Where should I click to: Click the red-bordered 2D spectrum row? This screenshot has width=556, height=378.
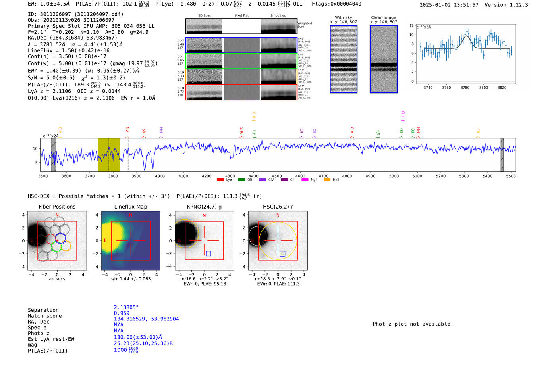point(241,92)
